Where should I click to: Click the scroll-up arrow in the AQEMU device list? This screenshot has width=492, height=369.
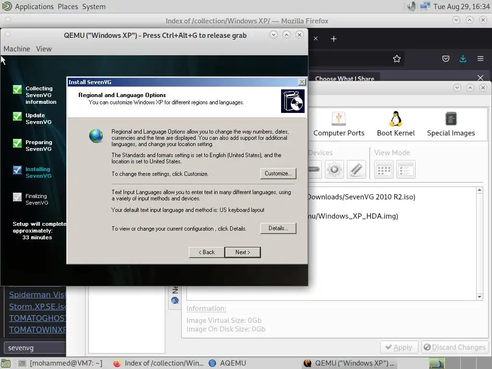coord(480,190)
